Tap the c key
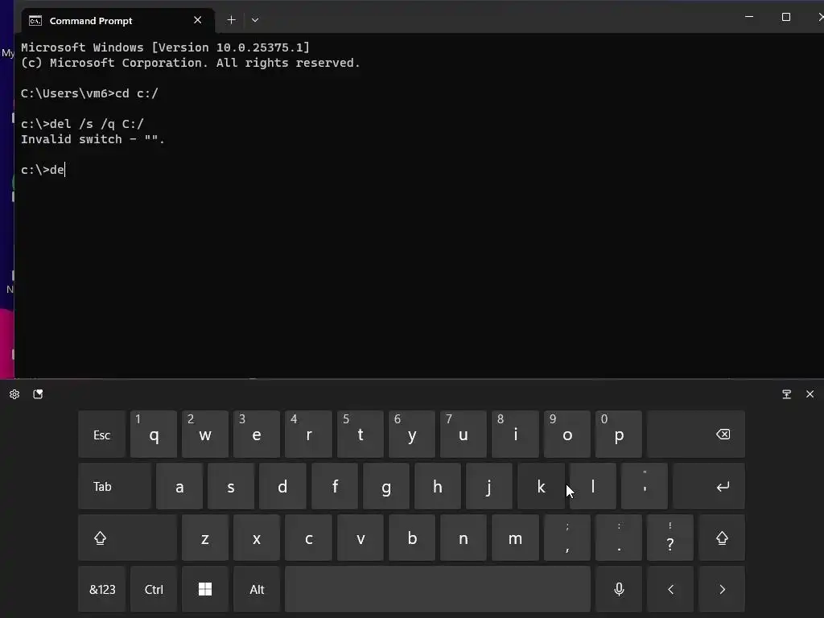Viewport: 824px width, 618px height. coord(308,538)
